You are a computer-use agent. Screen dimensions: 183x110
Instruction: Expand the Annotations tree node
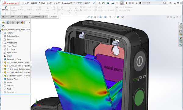pos(2,43)
